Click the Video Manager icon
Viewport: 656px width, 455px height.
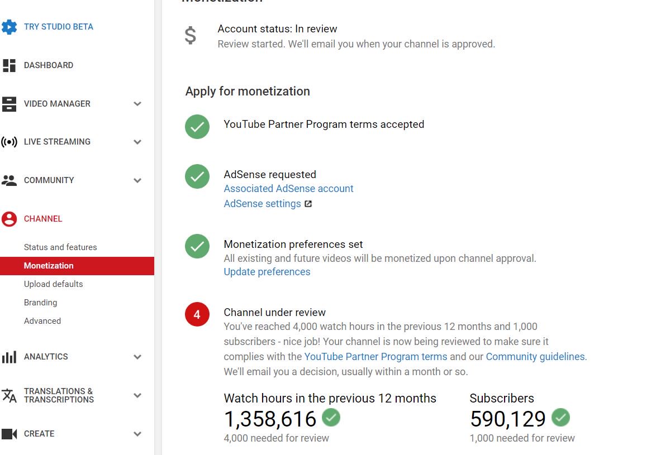[9, 104]
